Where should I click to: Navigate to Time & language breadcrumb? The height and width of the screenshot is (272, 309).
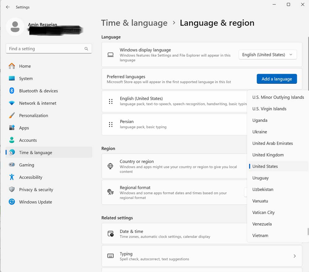(x=134, y=23)
